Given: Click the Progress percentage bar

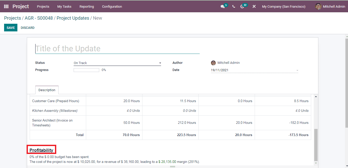Looking at the screenshot, I should (86, 70).
